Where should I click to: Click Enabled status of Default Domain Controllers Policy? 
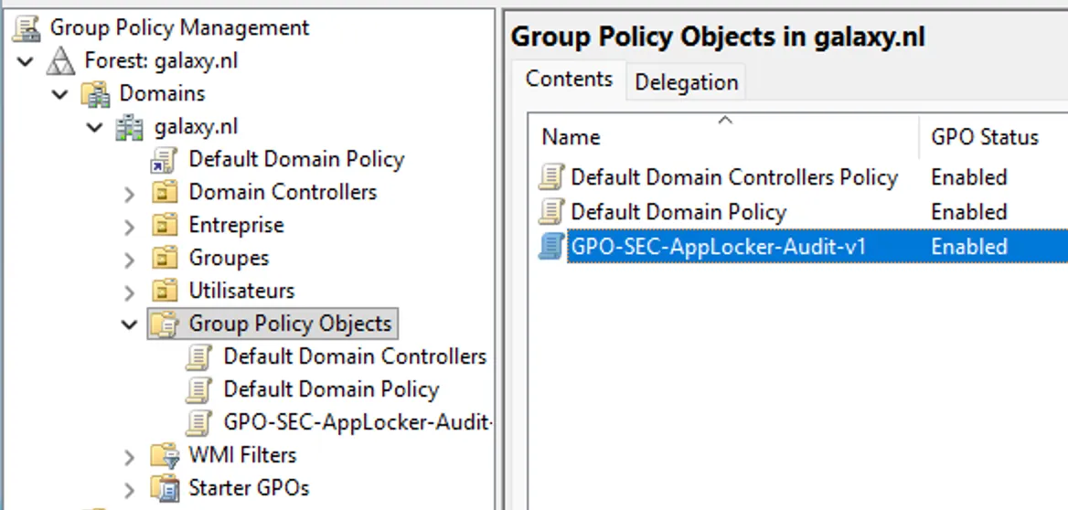coord(969,177)
